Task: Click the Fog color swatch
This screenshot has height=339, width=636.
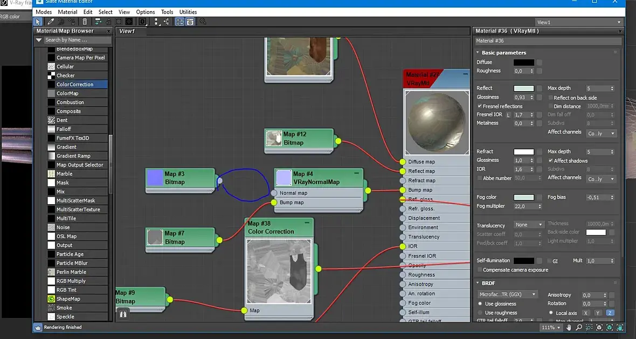Action: (523, 197)
